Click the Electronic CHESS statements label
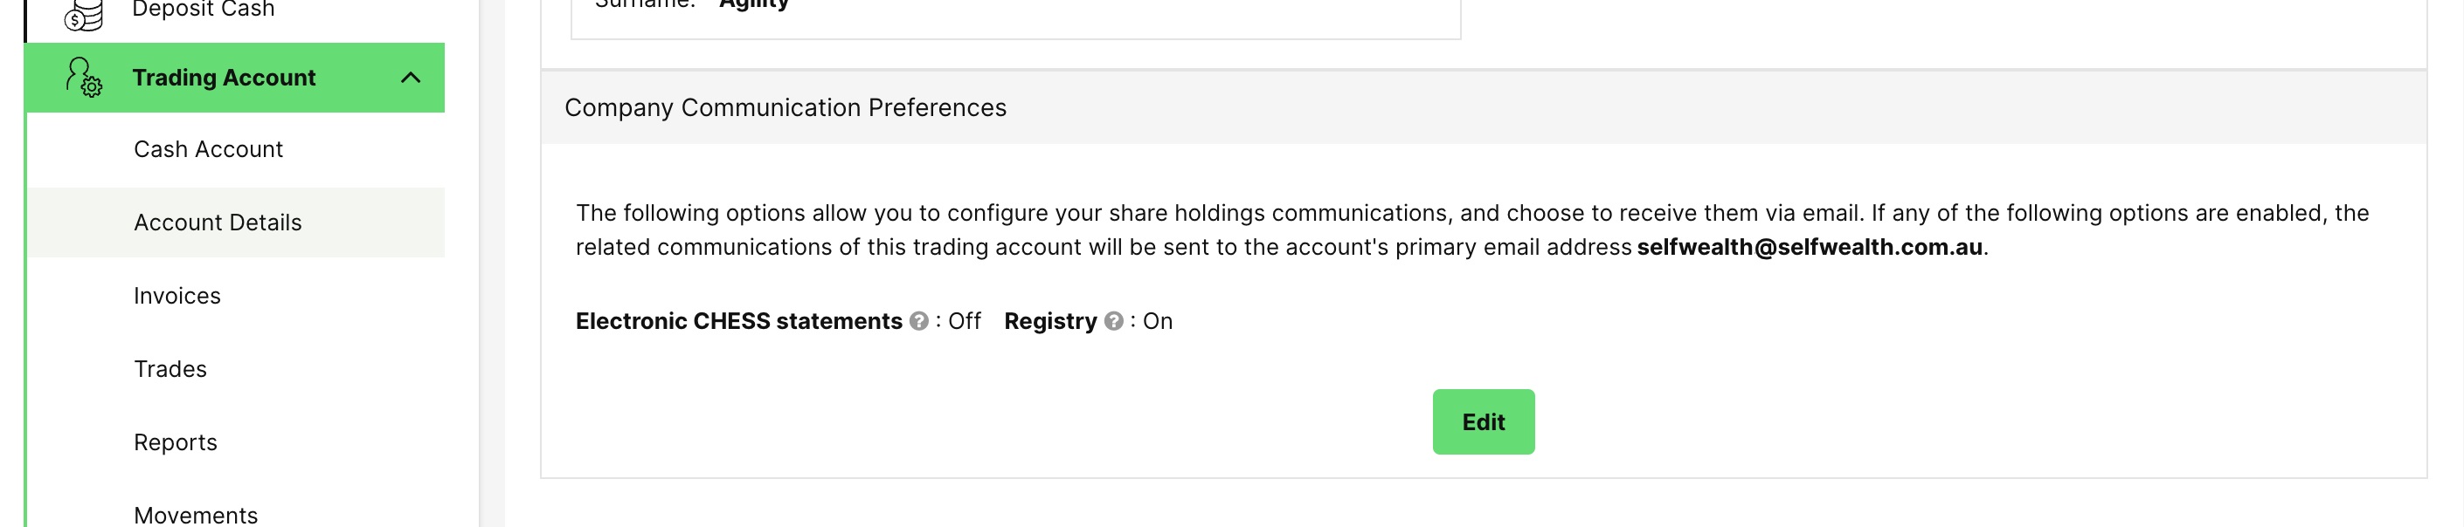Screen dimensions: 2464x527 (x=738, y=322)
